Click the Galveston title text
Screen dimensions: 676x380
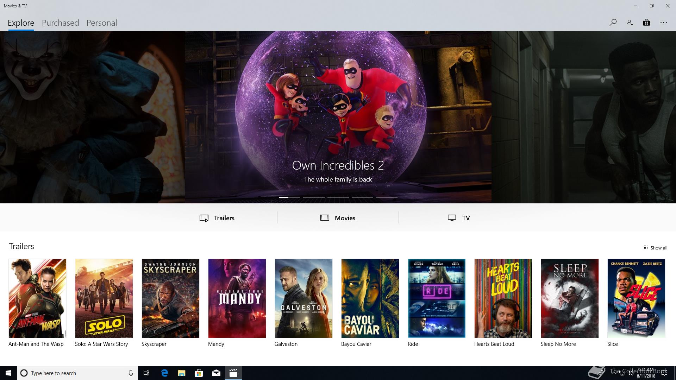pos(286,344)
